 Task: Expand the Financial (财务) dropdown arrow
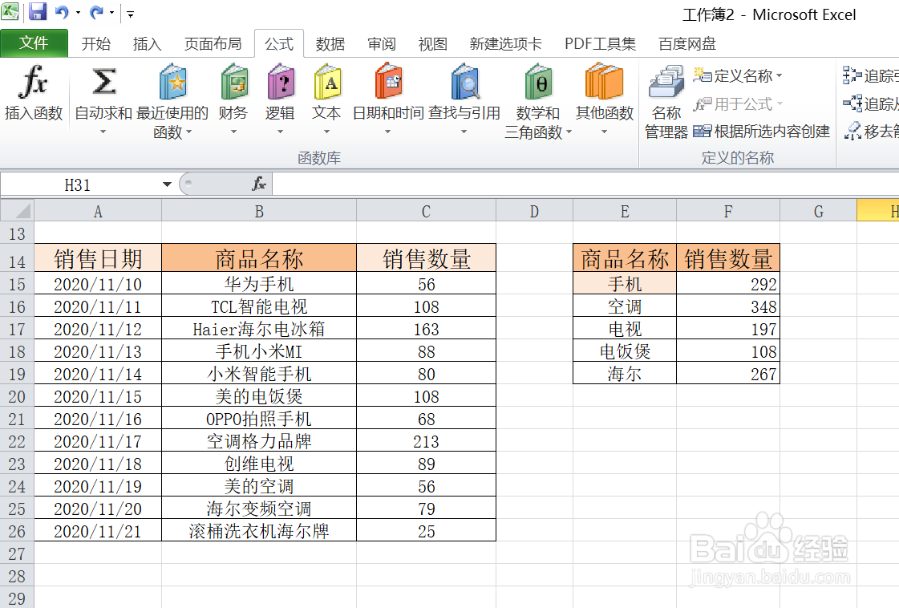(233, 132)
